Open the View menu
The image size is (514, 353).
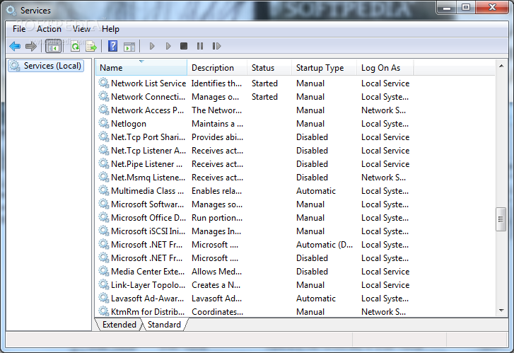click(81, 29)
